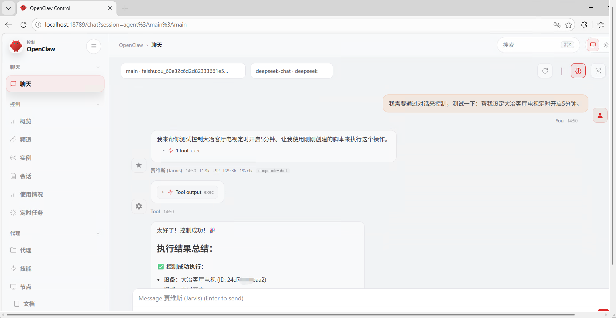
Task: Expand the 'Tool output exec' disclosure
Action: point(188,192)
